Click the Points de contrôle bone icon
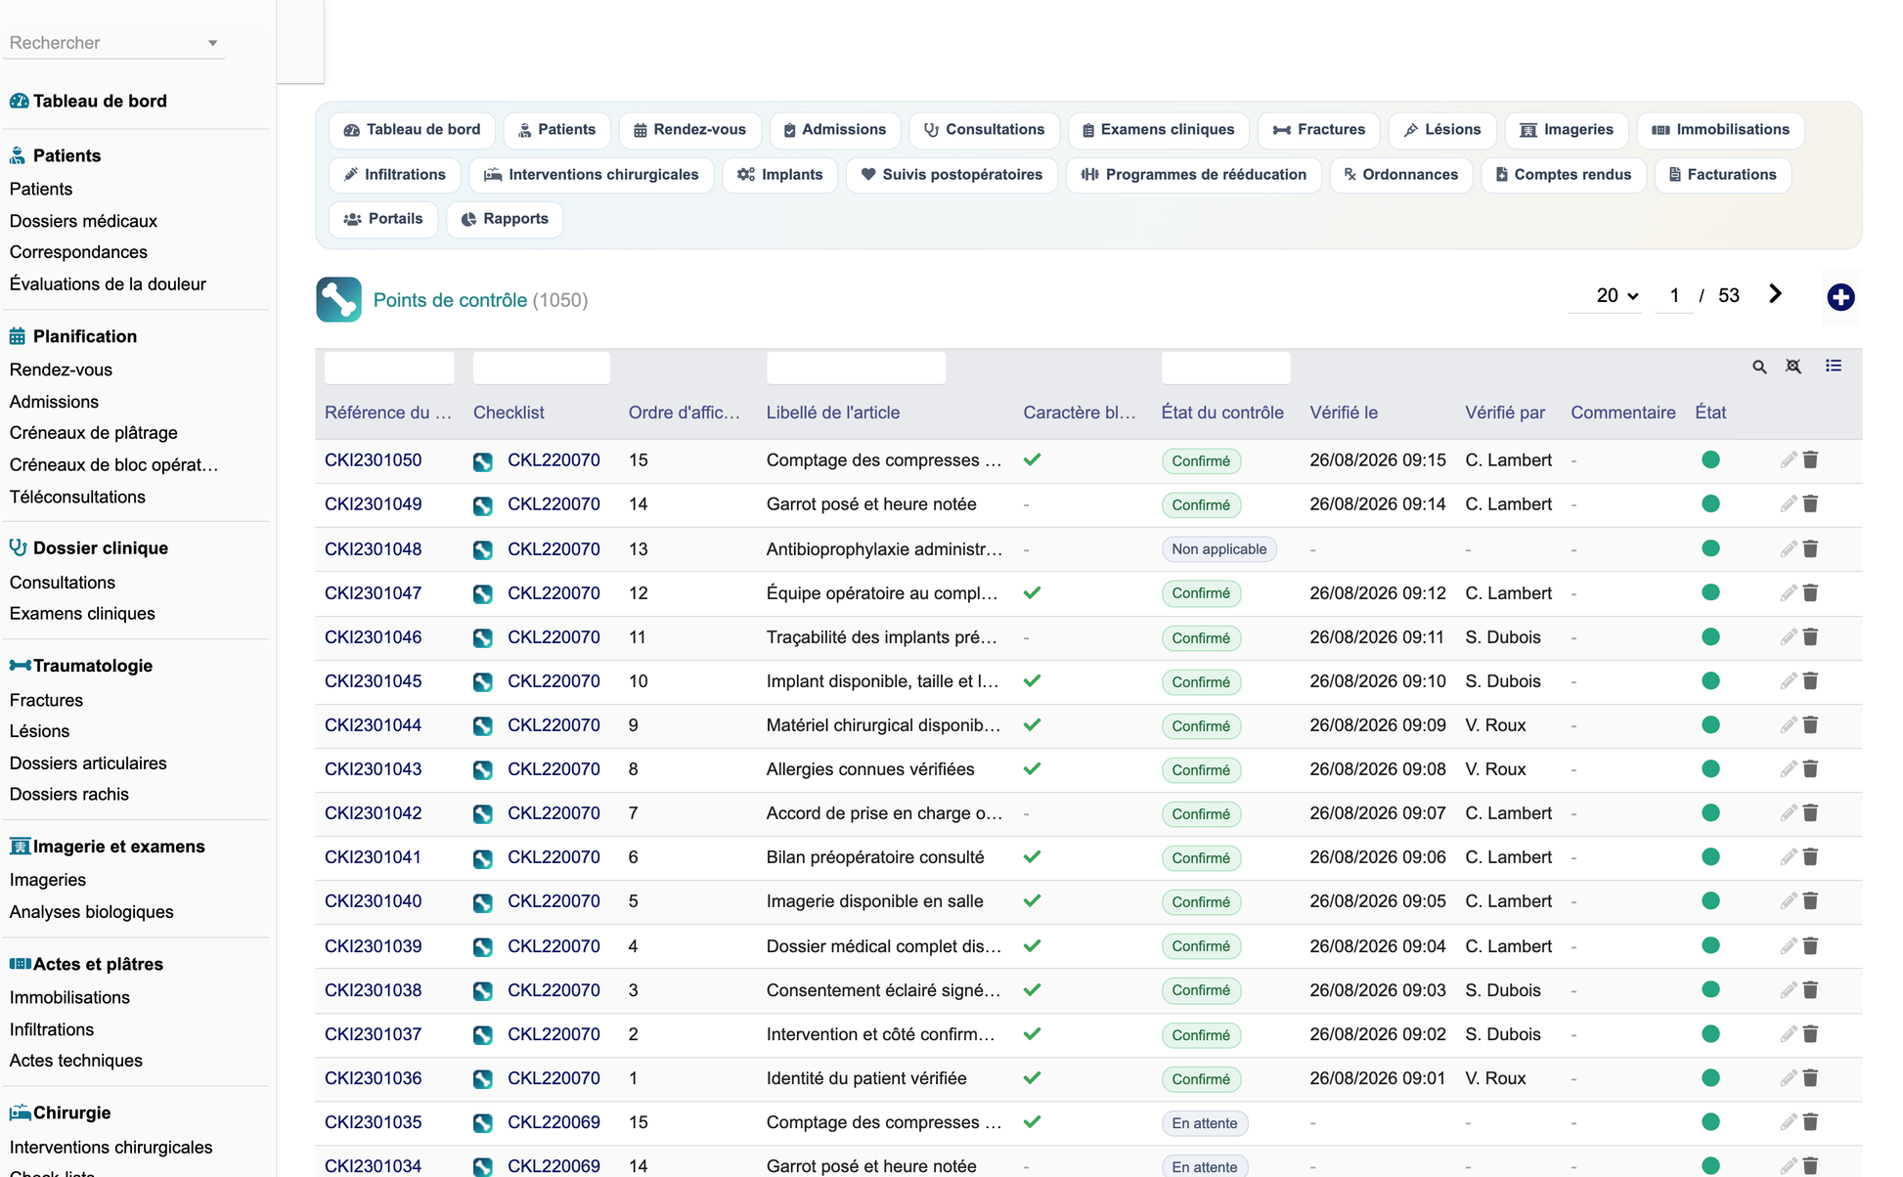The height and width of the screenshot is (1177, 1903). pyautogui.click(x=338, y=300)
